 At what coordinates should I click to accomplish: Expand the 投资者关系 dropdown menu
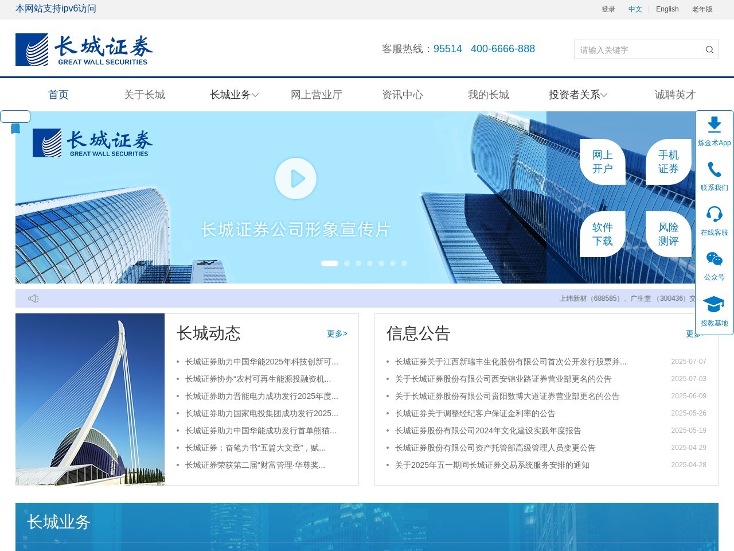tap(577, 95)
